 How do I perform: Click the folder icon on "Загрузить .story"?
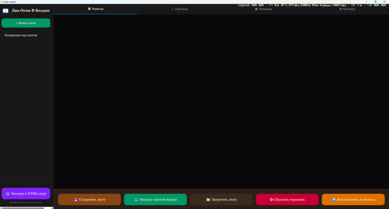point(208,200)
